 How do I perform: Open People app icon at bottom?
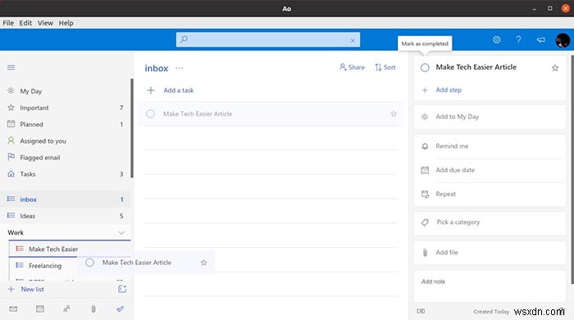[66, 309]
